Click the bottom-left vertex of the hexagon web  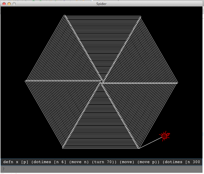pyautogui.click(x=63, y=148)
